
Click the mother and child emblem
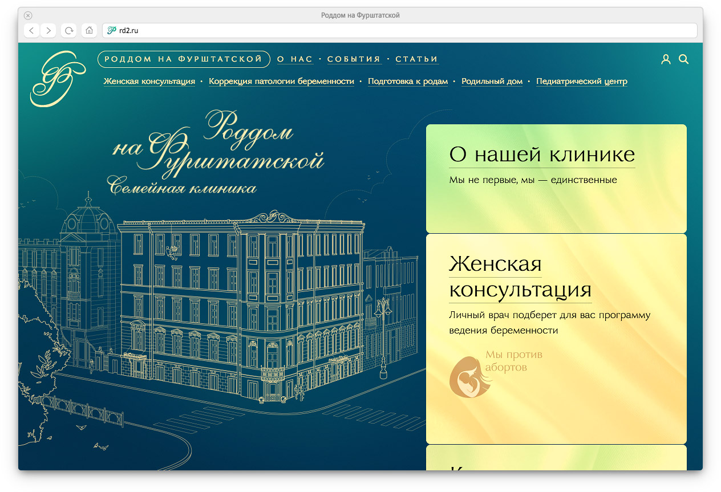(x=469, y=377)
